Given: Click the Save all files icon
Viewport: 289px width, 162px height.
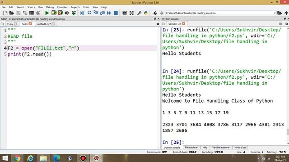Looking at the screenshot, I should click(x=25, y=13).
